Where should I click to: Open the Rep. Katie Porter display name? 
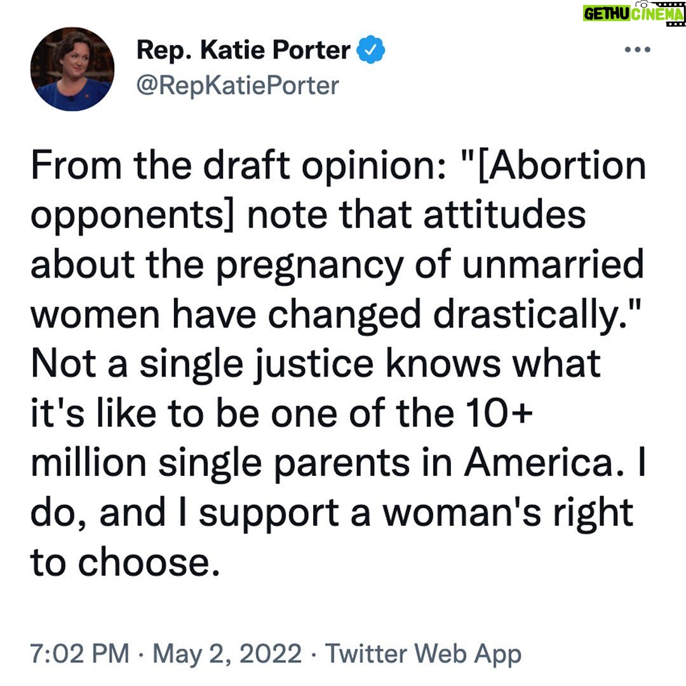tap(244, 50)
